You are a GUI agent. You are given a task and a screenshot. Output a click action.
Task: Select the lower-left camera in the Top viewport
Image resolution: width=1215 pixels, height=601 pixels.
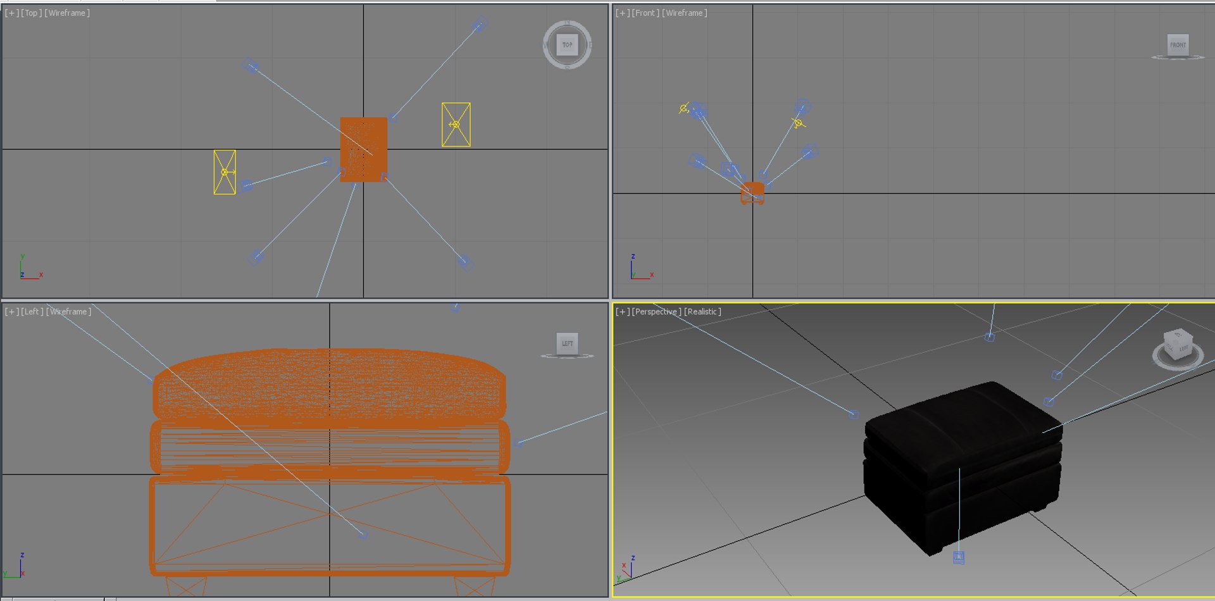(x=256, y=257)
